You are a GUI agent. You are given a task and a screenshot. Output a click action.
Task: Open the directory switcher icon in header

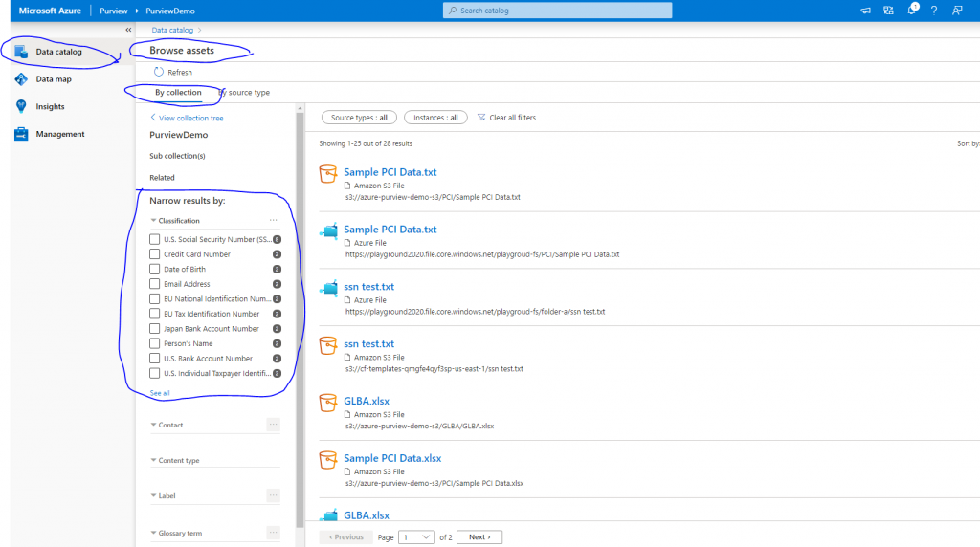888,11
